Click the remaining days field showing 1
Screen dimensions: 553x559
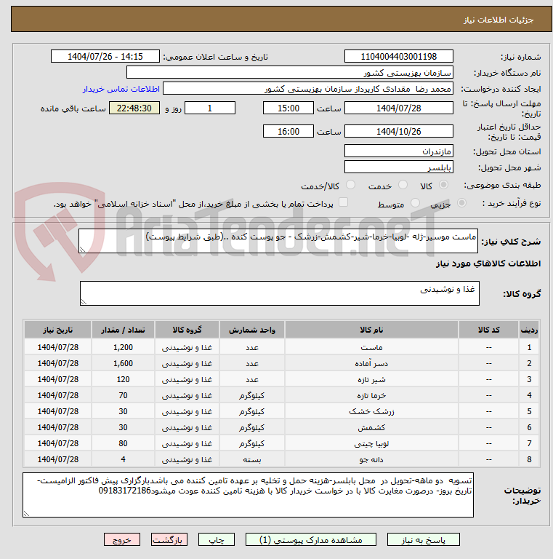pyautogui.click(x=210, y=108)
